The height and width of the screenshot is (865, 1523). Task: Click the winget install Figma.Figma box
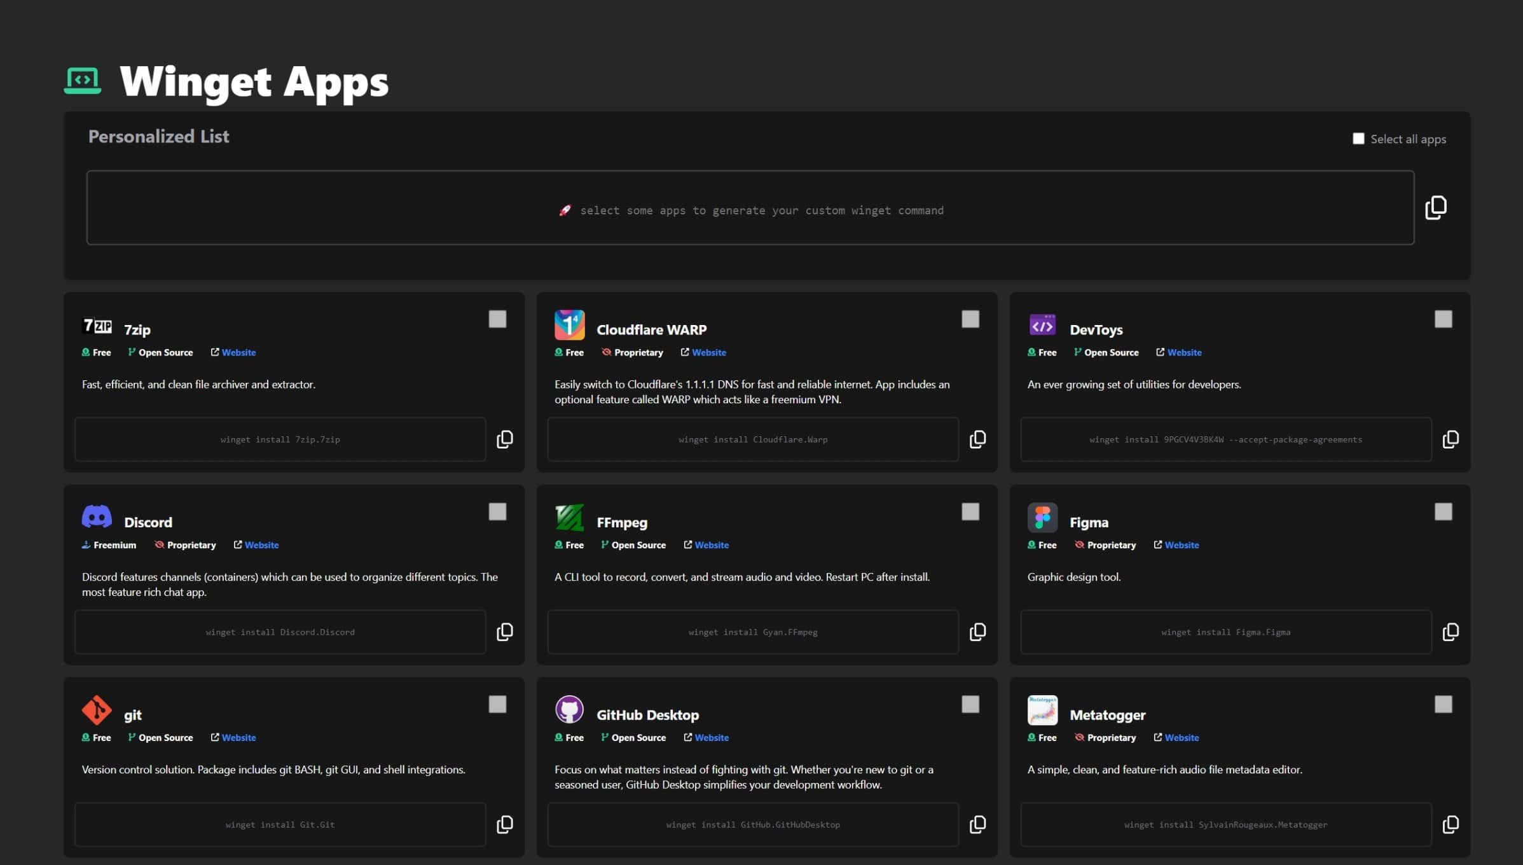click(x=1226, y=632)
